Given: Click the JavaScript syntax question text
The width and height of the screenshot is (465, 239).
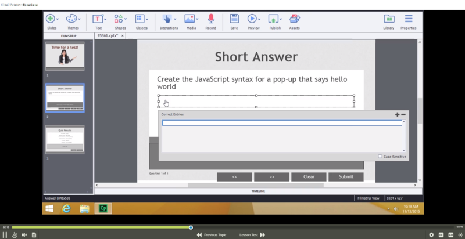Looking at the screenshot, I should [252, 83].
